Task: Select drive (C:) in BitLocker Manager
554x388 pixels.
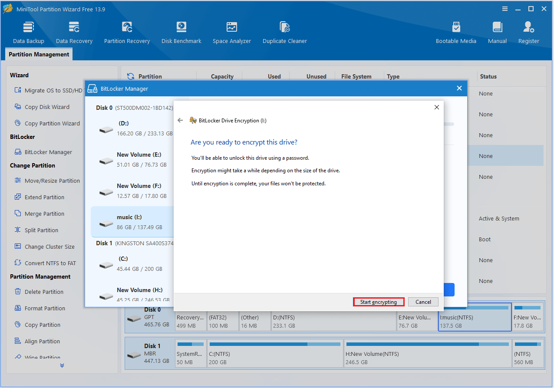Action: point(132,264)
